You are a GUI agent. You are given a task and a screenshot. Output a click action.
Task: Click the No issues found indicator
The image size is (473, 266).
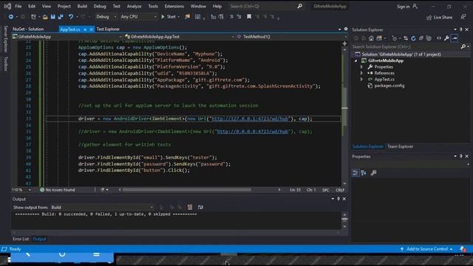(x=58, y=190)
